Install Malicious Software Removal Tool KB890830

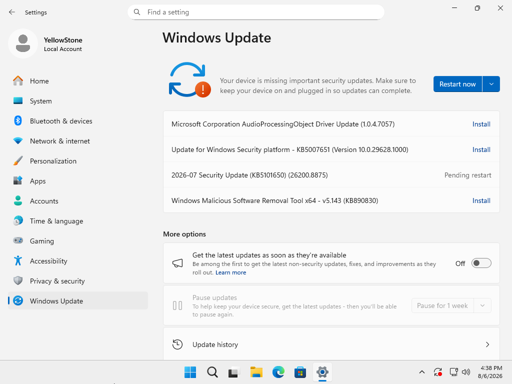481,200
